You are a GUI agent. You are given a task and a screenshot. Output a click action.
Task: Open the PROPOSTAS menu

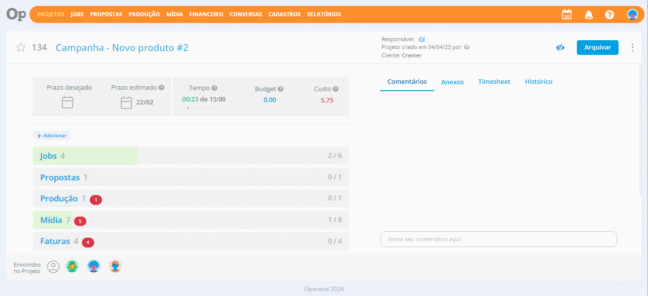[106, 14]
